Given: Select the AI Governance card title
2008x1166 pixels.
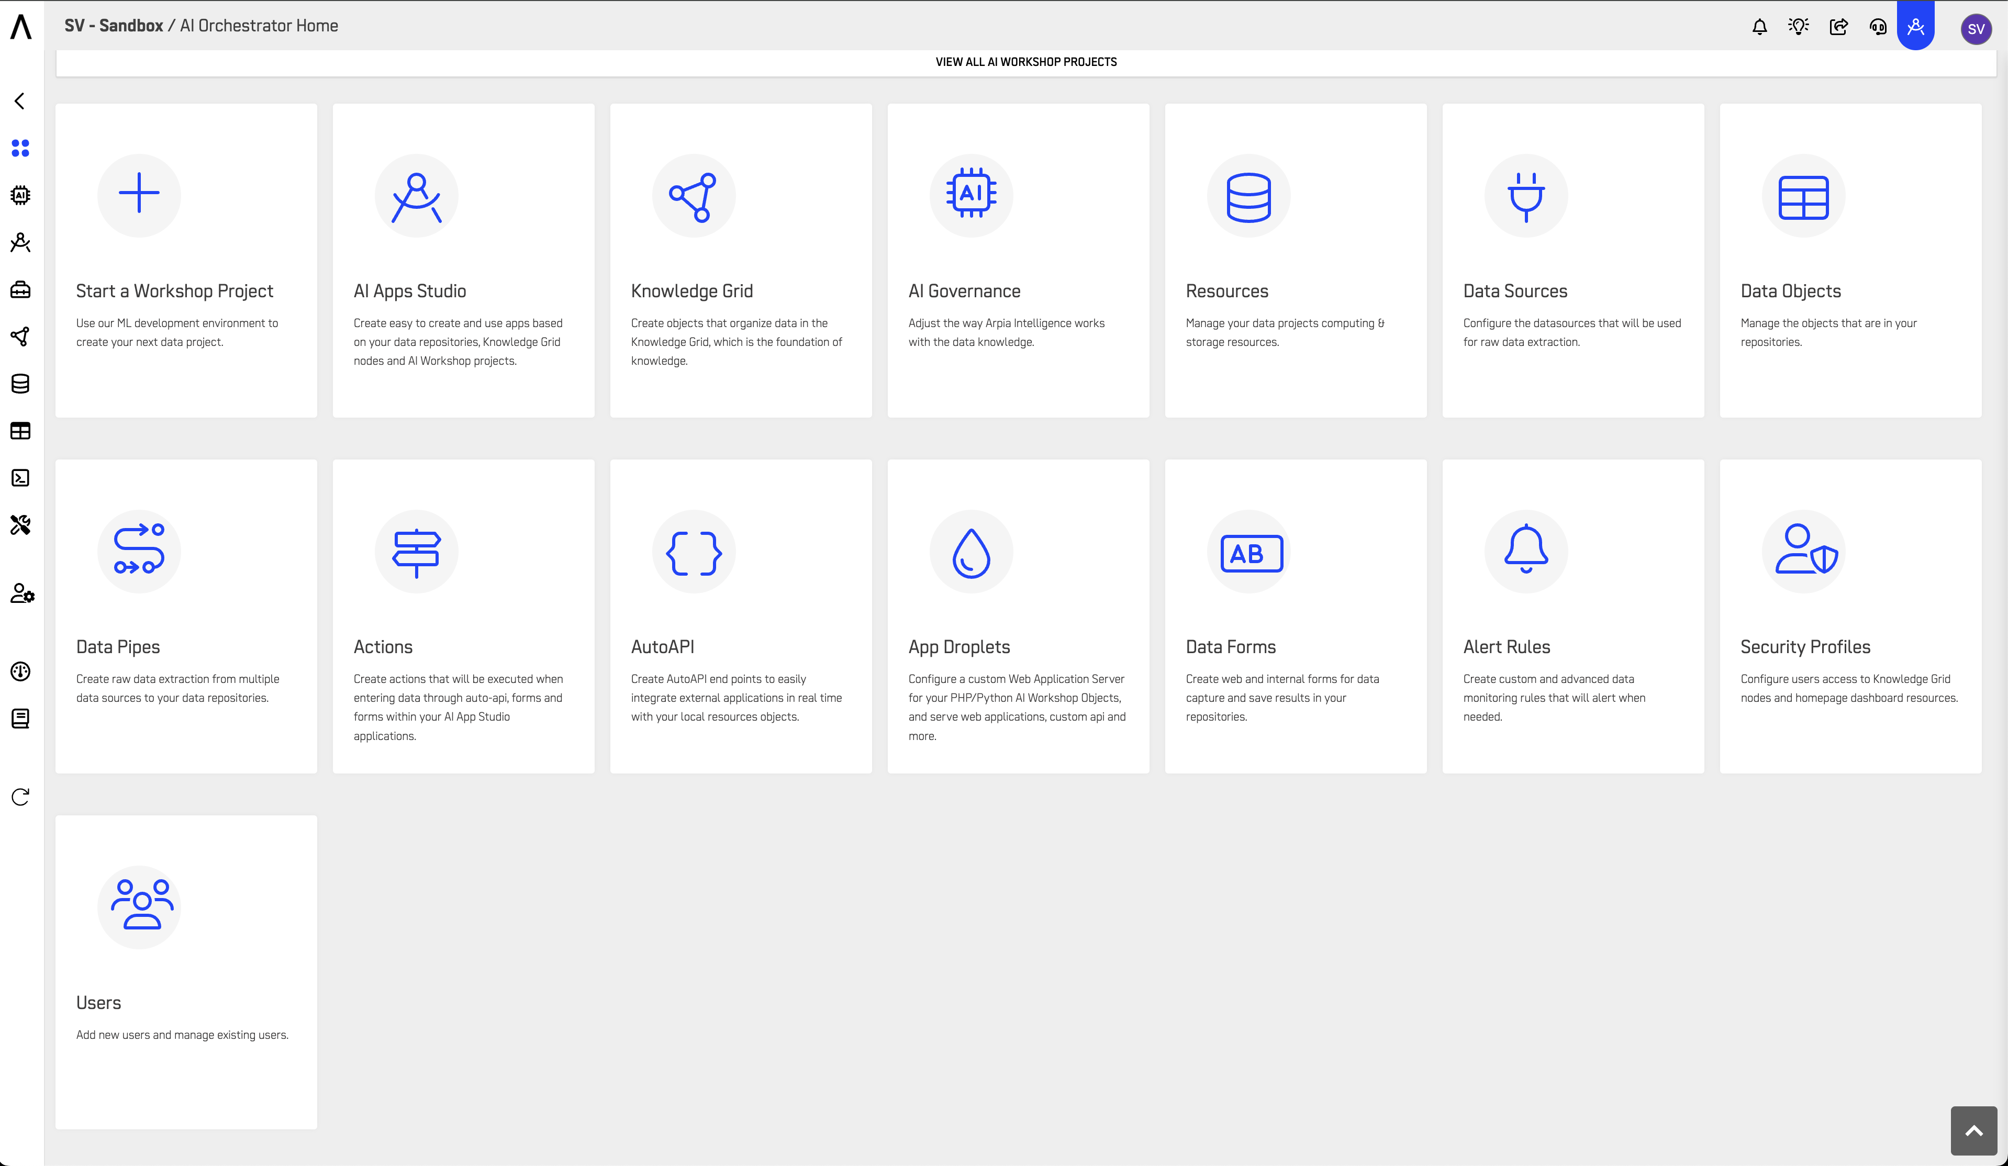Looking at the screenshot, I should [964, 291].
